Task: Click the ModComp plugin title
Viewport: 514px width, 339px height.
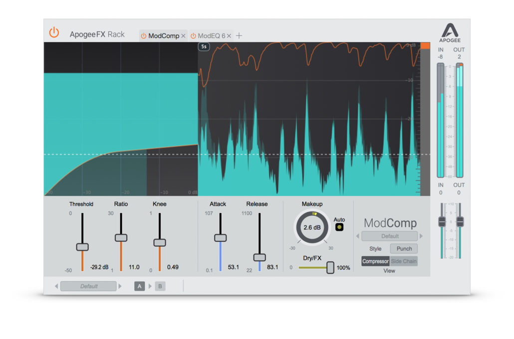Action: tap(390, 223)
